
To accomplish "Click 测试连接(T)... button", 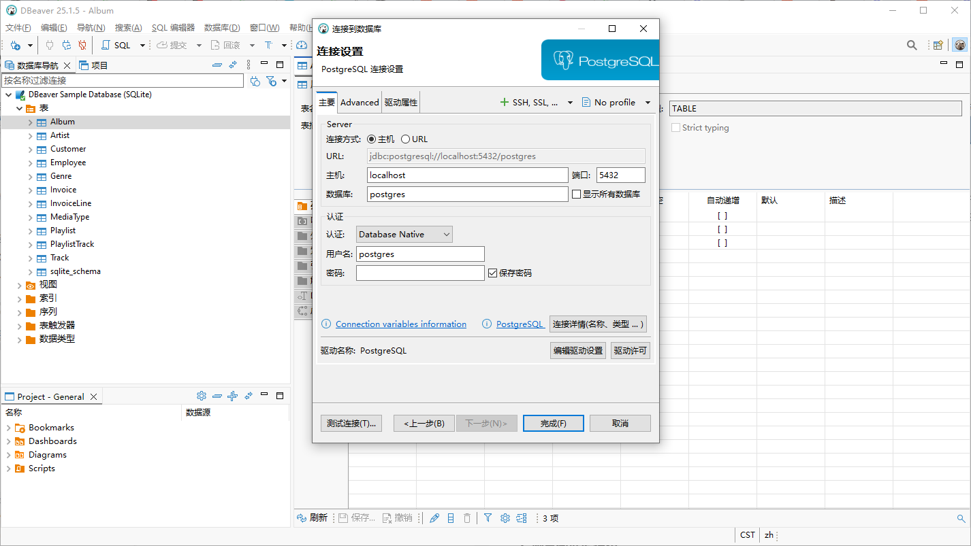I will click(351, 423).
